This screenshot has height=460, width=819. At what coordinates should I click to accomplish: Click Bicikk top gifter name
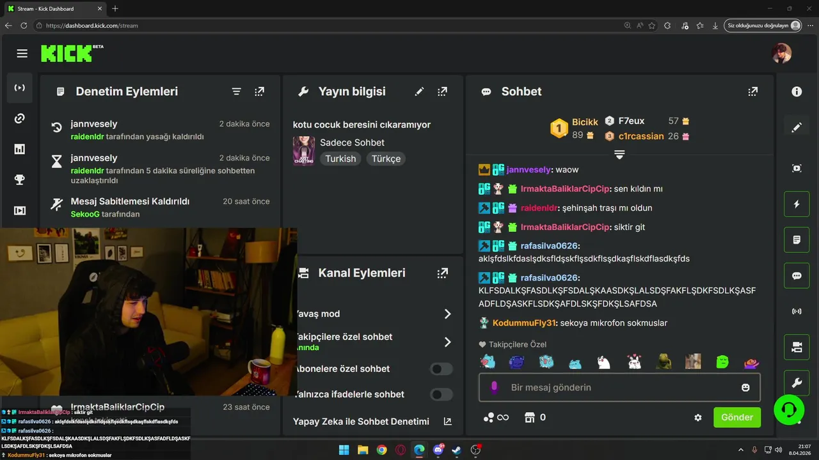[x=585, y=122]
